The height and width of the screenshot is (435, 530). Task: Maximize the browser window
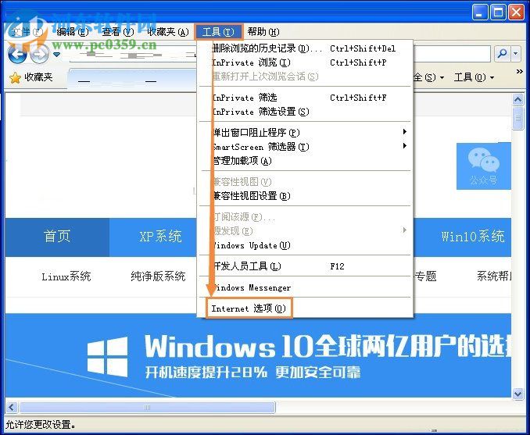498,12
